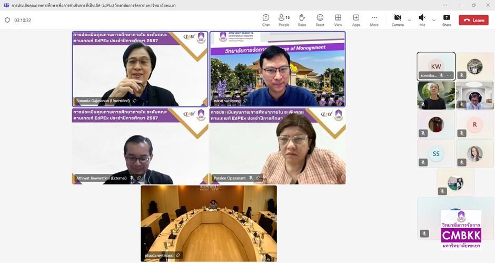
Task: Turn on the Camera
Action: [398, 20]
